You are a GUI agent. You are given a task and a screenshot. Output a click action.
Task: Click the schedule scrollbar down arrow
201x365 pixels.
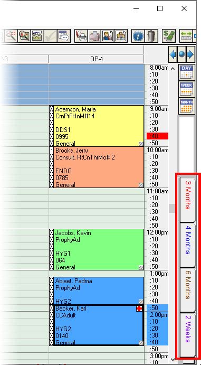pos(173,359)
